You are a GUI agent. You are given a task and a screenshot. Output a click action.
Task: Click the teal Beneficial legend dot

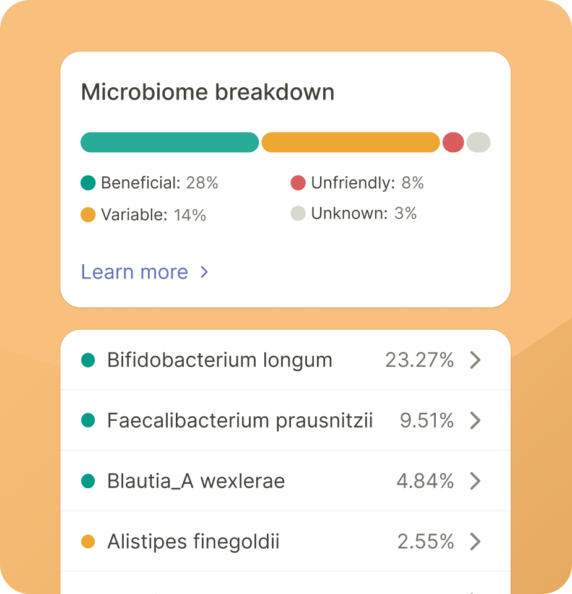pos(88,183)
